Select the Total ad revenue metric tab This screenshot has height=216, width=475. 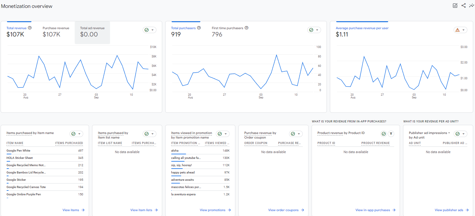point(92,33)
